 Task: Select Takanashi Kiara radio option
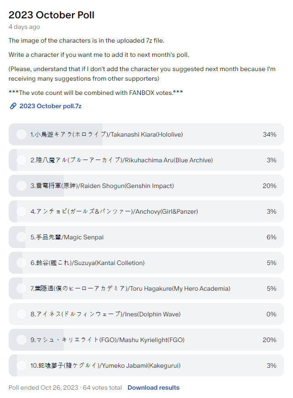[x=22, y=134]
